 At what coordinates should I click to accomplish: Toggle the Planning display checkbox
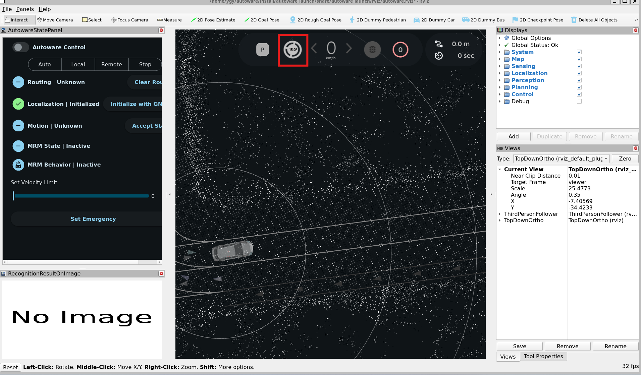click(579, 87)
